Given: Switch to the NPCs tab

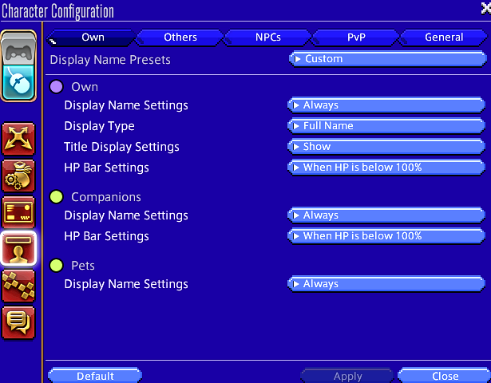Looking at the screenshot, I should pos(268,38).
